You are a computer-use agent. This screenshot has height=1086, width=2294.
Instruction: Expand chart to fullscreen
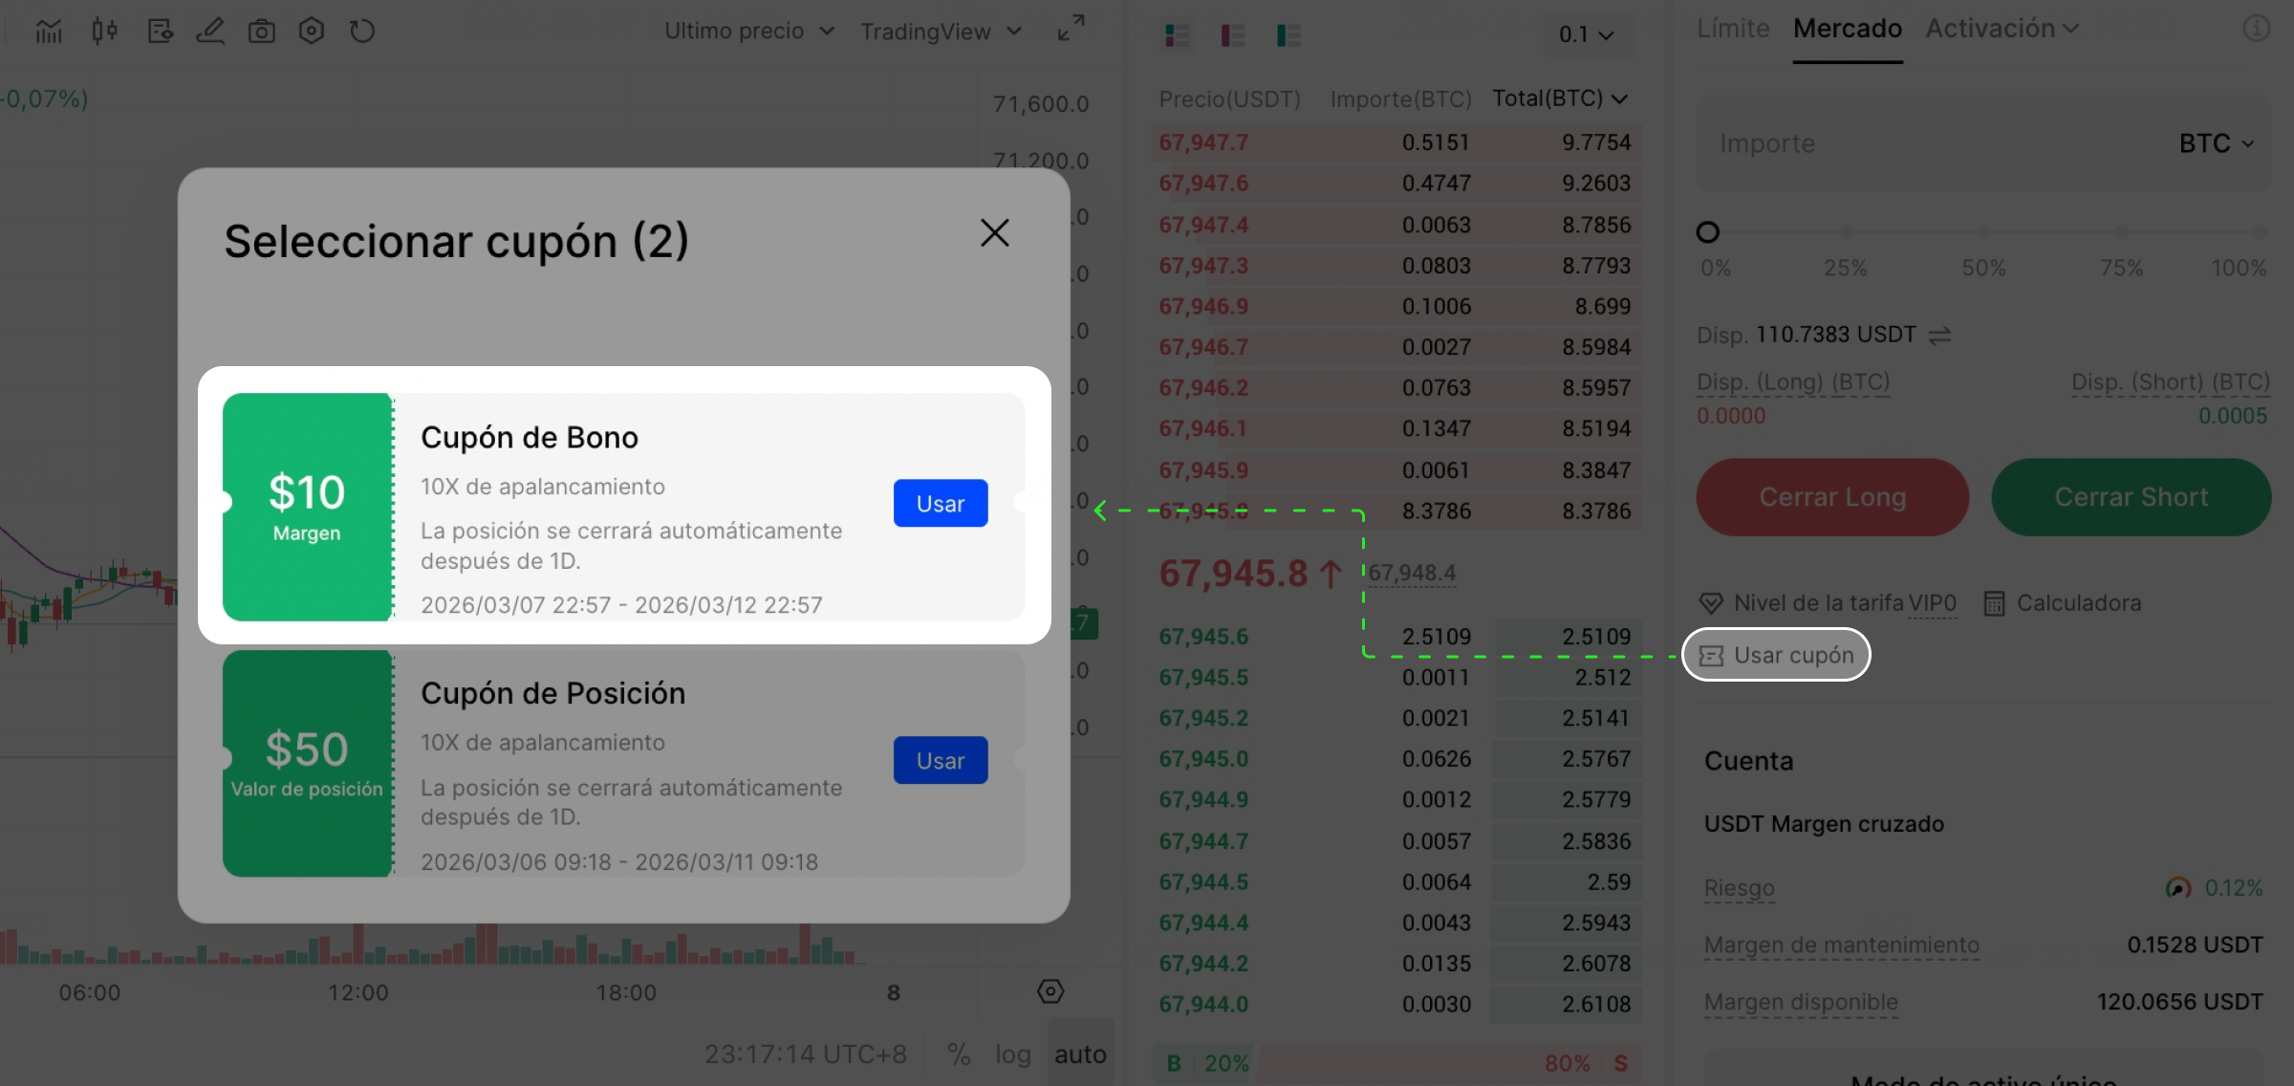1071,28
